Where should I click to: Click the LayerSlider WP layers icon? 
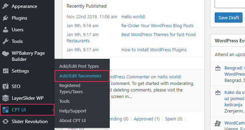tap(6, 98)
